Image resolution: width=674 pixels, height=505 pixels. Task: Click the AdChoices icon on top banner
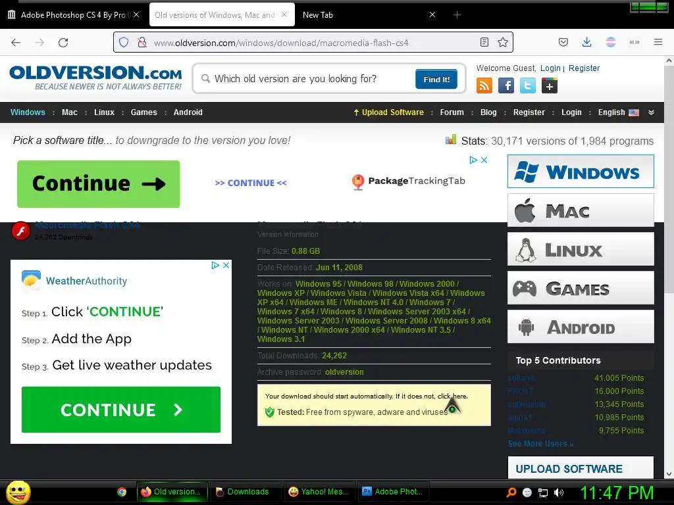(x=473, y=160)
